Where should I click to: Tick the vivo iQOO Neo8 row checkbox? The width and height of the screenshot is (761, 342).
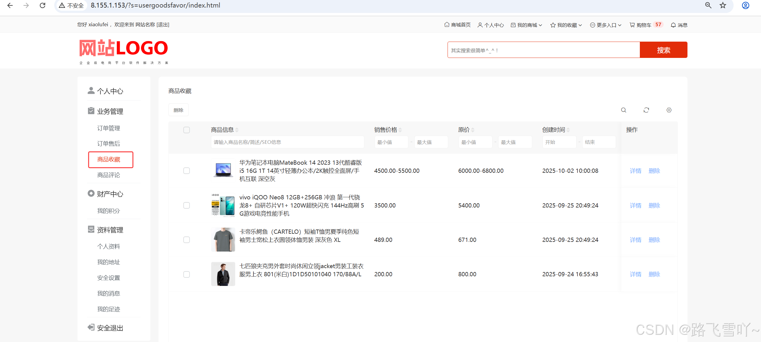click(187, 205)
